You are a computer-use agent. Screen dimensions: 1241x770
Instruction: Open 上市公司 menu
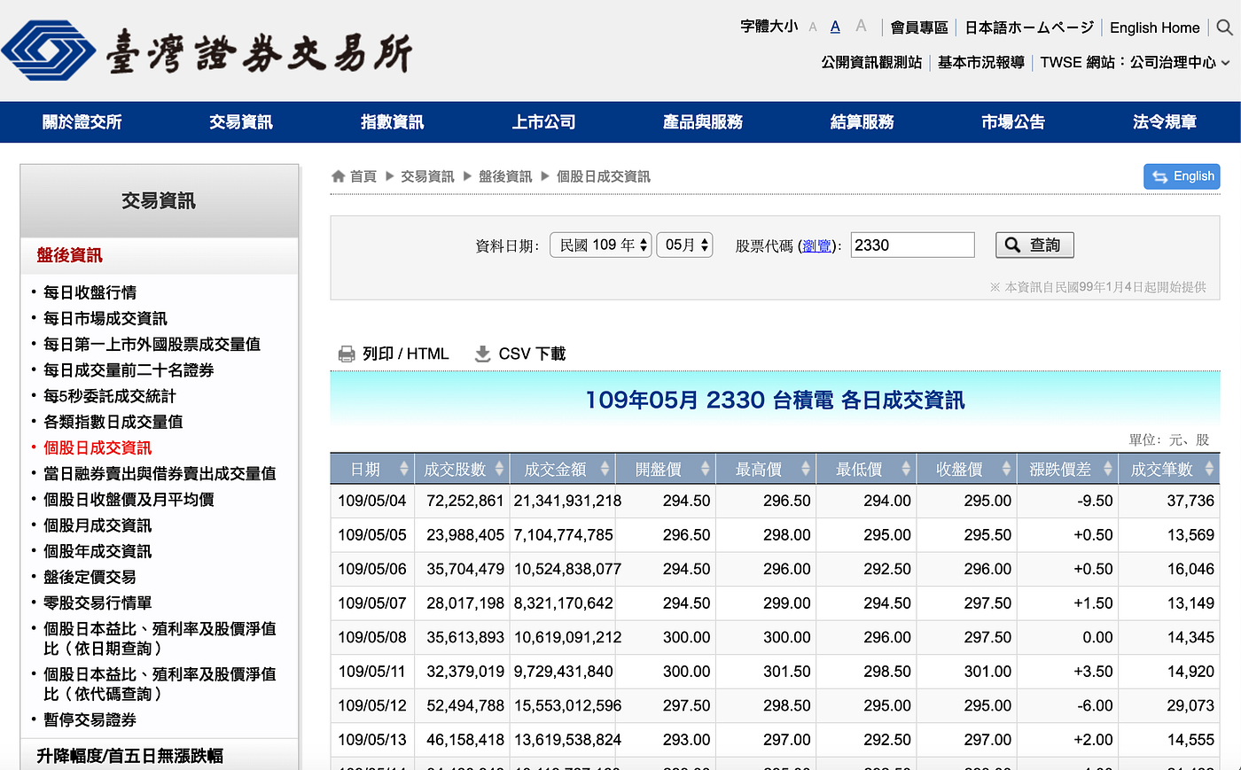543,122
